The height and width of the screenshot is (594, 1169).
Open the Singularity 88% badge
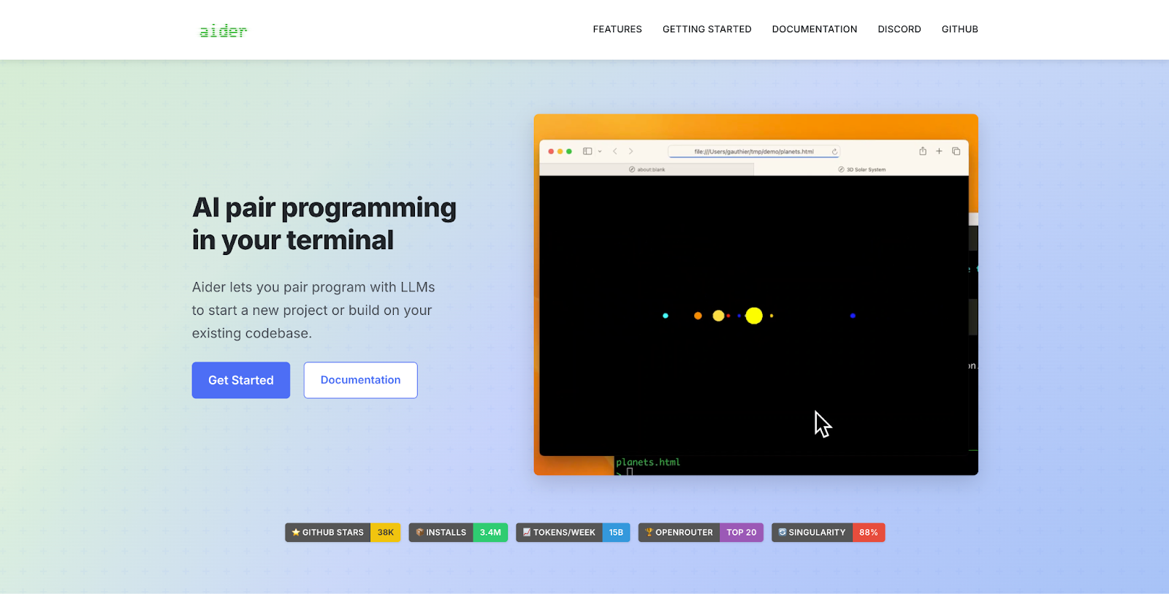[829, 533]
